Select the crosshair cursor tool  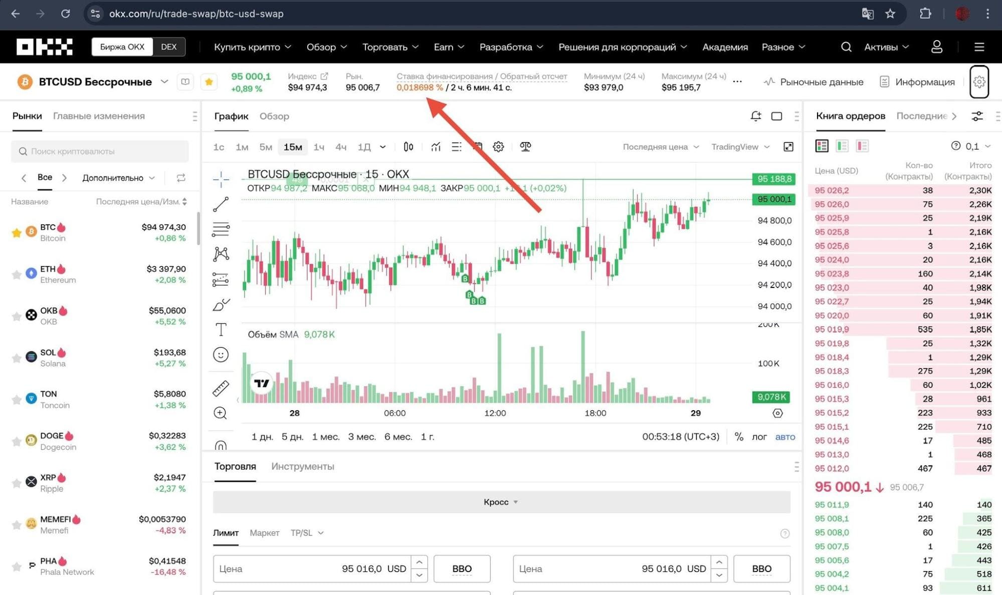[x=221, y=179]
